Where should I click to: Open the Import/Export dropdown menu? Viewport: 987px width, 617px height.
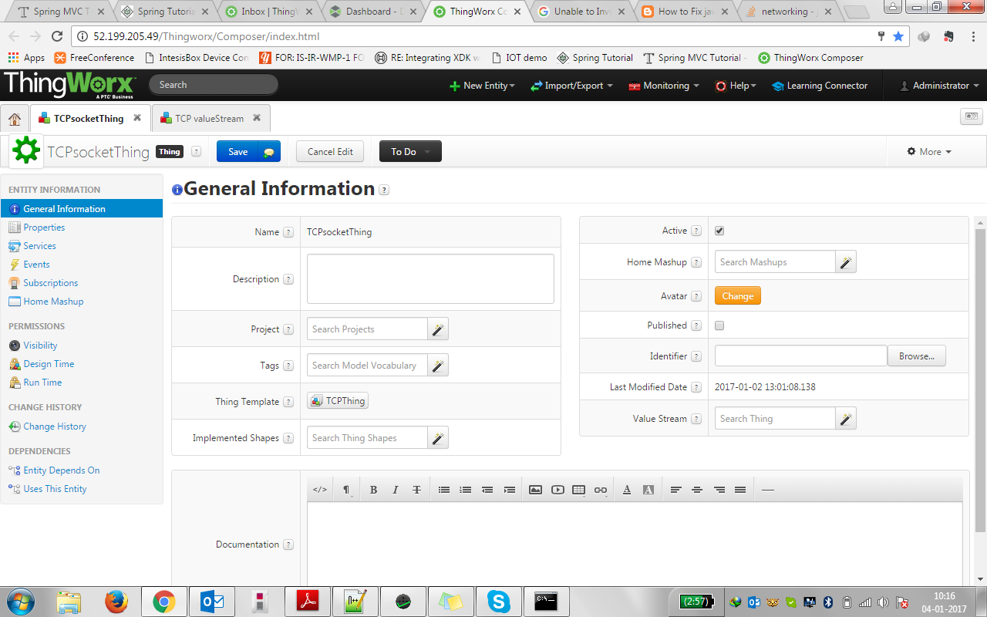point(571,86)
